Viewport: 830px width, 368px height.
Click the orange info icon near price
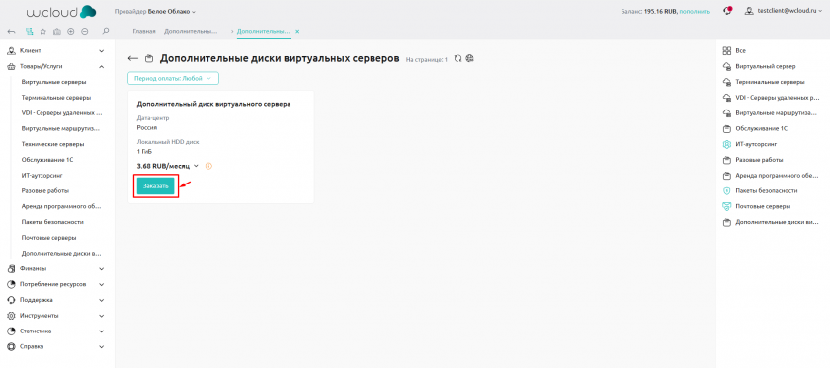pos(208,166)
